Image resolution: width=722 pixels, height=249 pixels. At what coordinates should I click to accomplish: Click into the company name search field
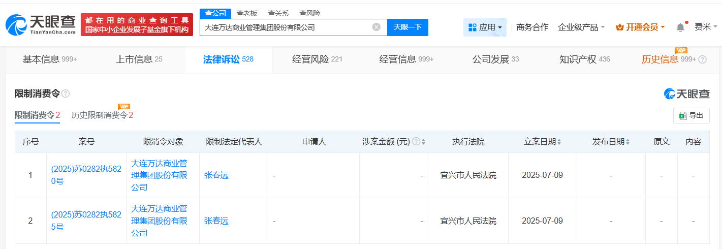pos(285,27)
